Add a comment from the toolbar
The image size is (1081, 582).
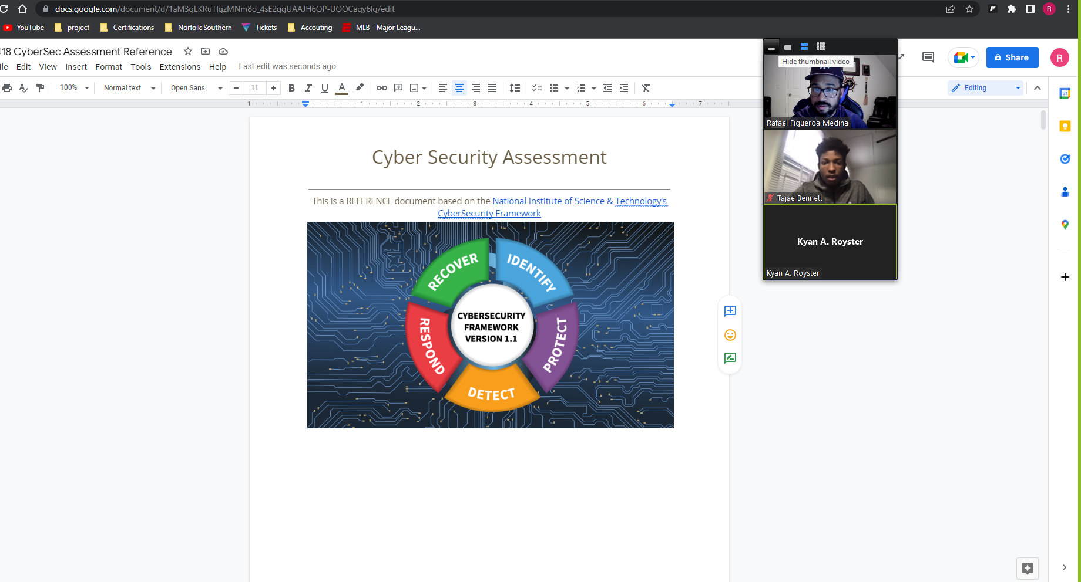point(398,88)
